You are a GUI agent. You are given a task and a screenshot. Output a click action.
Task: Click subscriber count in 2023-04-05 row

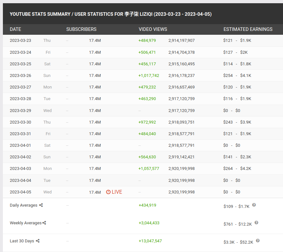[95, 192]
